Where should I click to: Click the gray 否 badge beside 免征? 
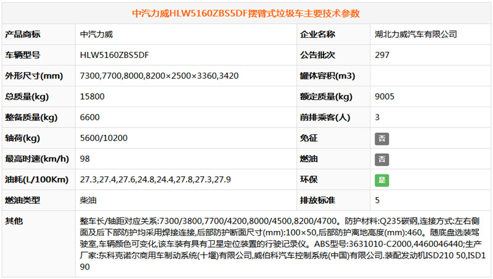tap(382, 139)
